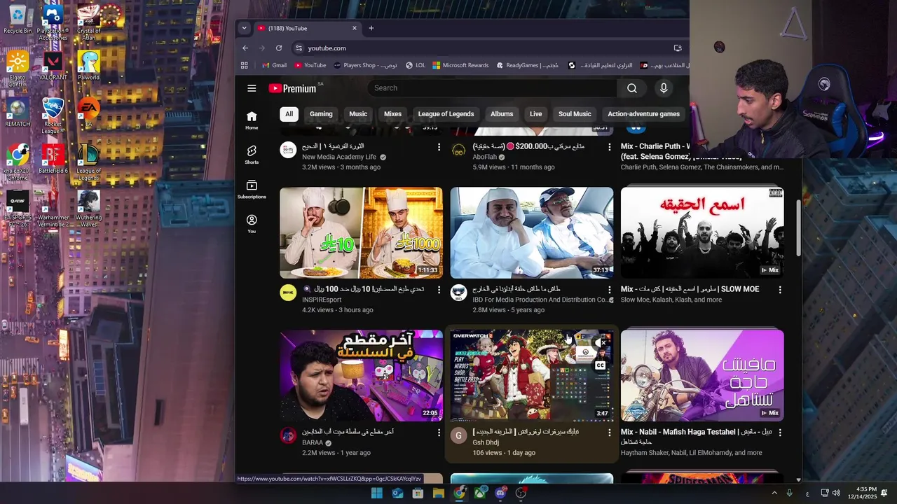Open options menu for Nabil mix

(780, 433)
